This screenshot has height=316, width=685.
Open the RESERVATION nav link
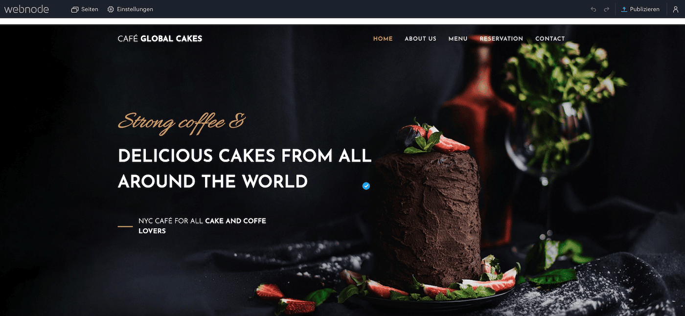click(x=501, y=39)
